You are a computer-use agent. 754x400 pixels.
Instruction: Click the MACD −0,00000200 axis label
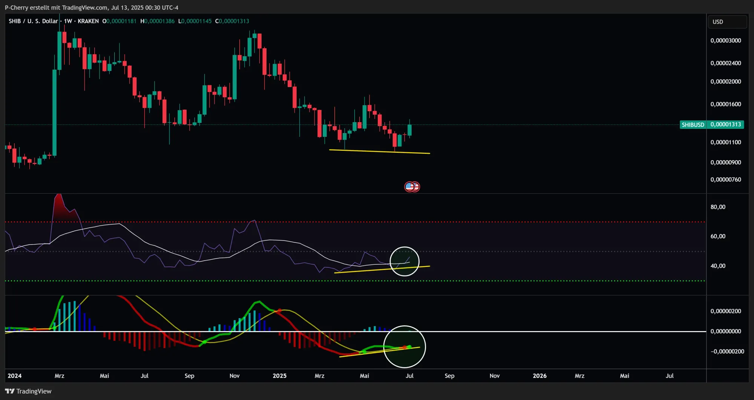coord(727,351)
